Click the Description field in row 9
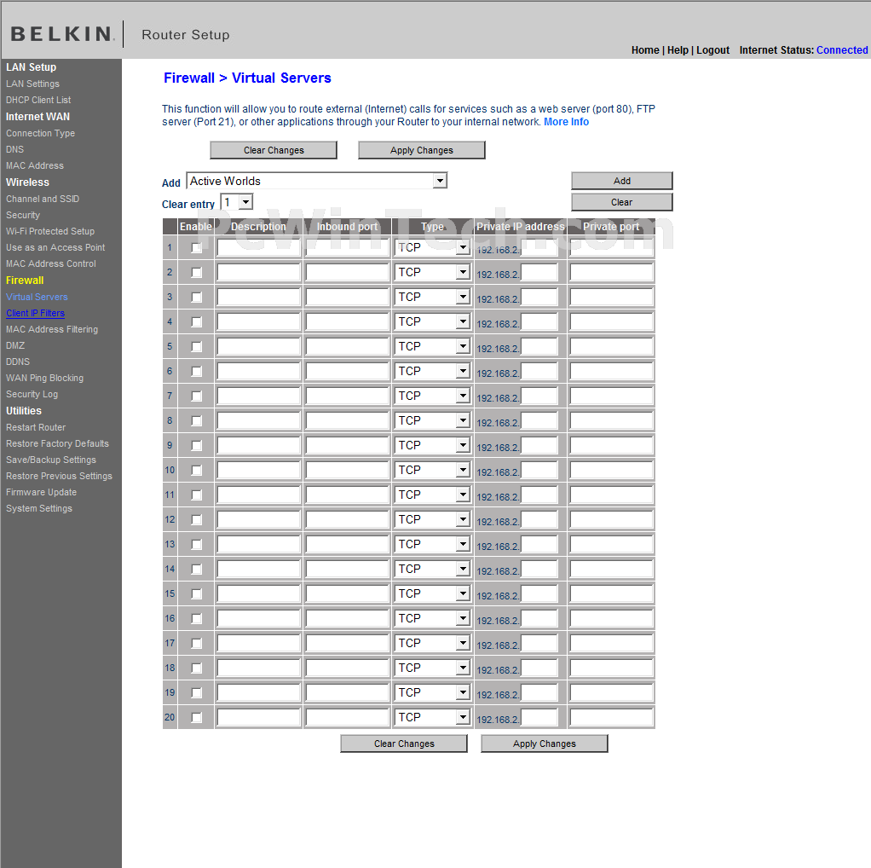The height and width of the screenshot is (868, 871). coord(259,446)
